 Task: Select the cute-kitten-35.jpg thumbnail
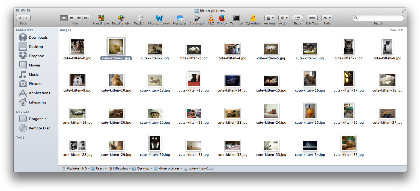pyautogui.click(x=348, y=143)
